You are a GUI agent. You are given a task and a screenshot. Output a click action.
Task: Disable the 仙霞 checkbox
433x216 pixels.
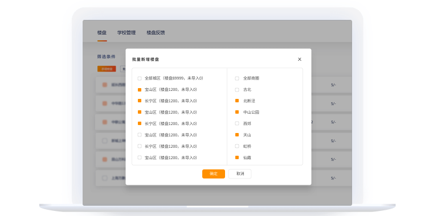point(237,157)
